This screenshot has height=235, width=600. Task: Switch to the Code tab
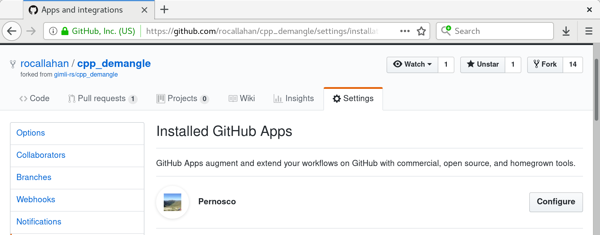pos(34,99)
